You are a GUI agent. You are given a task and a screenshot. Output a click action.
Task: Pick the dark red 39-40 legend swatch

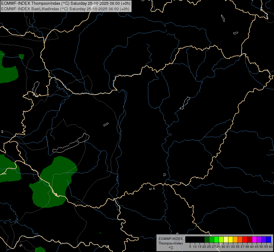point(250,239)
